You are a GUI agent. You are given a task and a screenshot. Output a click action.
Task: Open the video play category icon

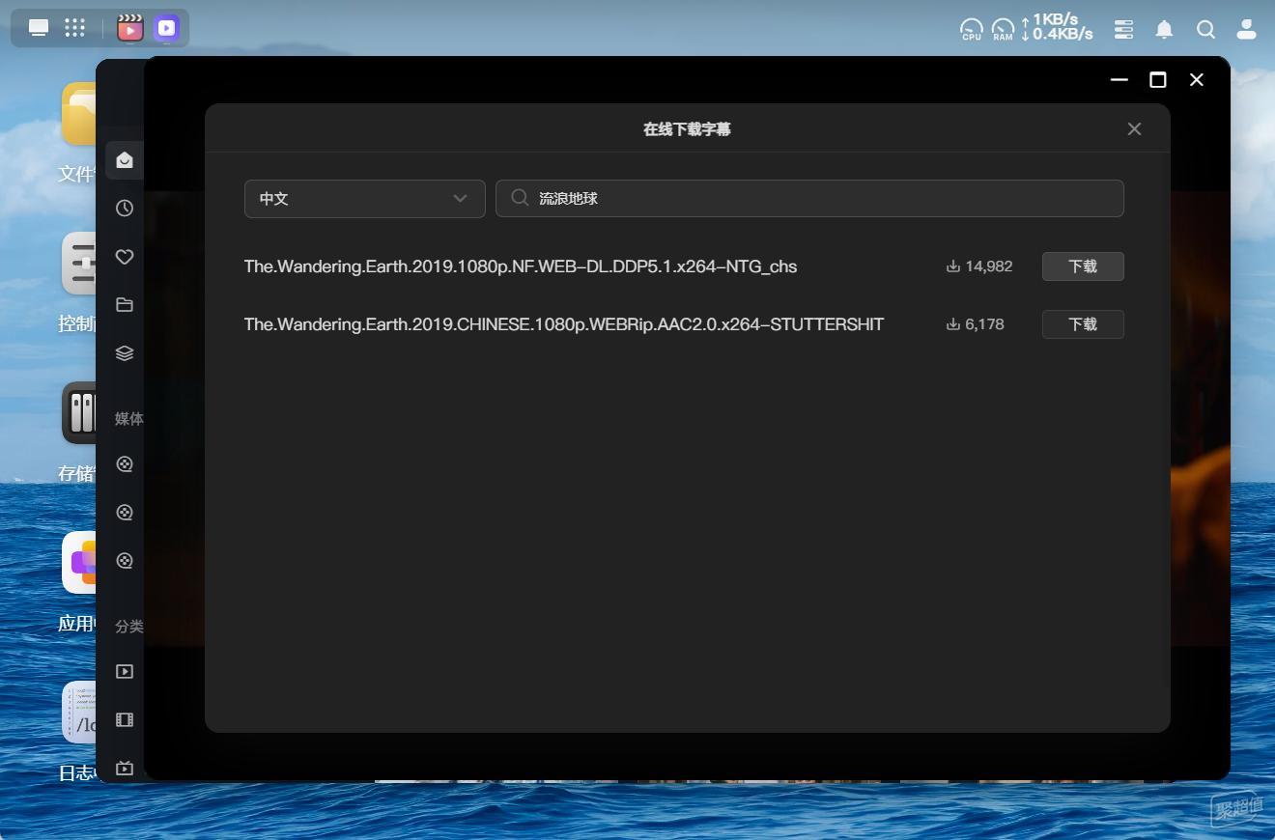tap(125, 672)
